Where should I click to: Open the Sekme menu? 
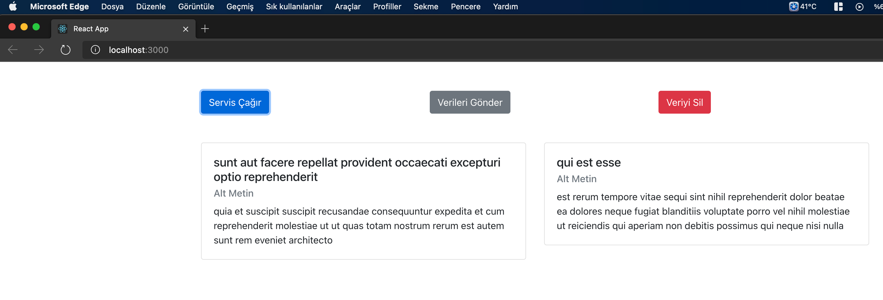(426, 7)
